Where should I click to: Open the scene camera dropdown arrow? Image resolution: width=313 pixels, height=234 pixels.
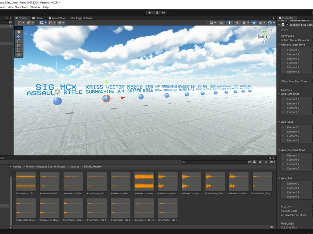264,23
